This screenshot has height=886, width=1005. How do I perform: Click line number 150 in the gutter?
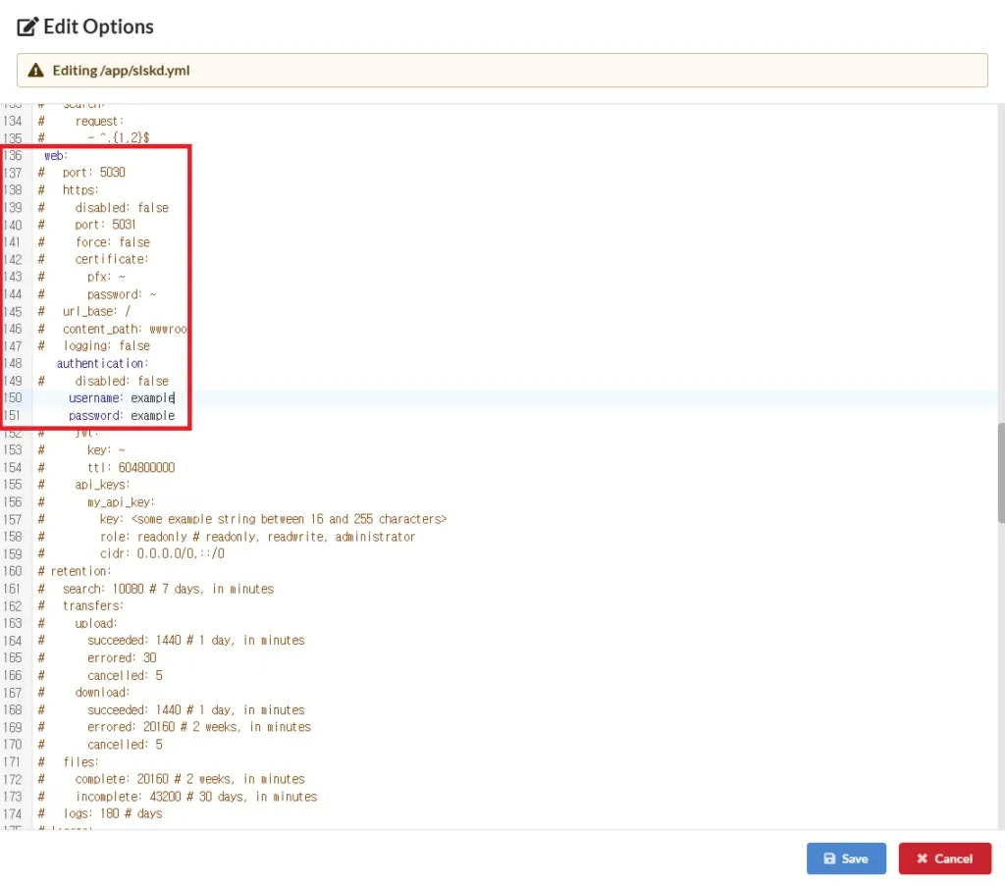(14, 397)
